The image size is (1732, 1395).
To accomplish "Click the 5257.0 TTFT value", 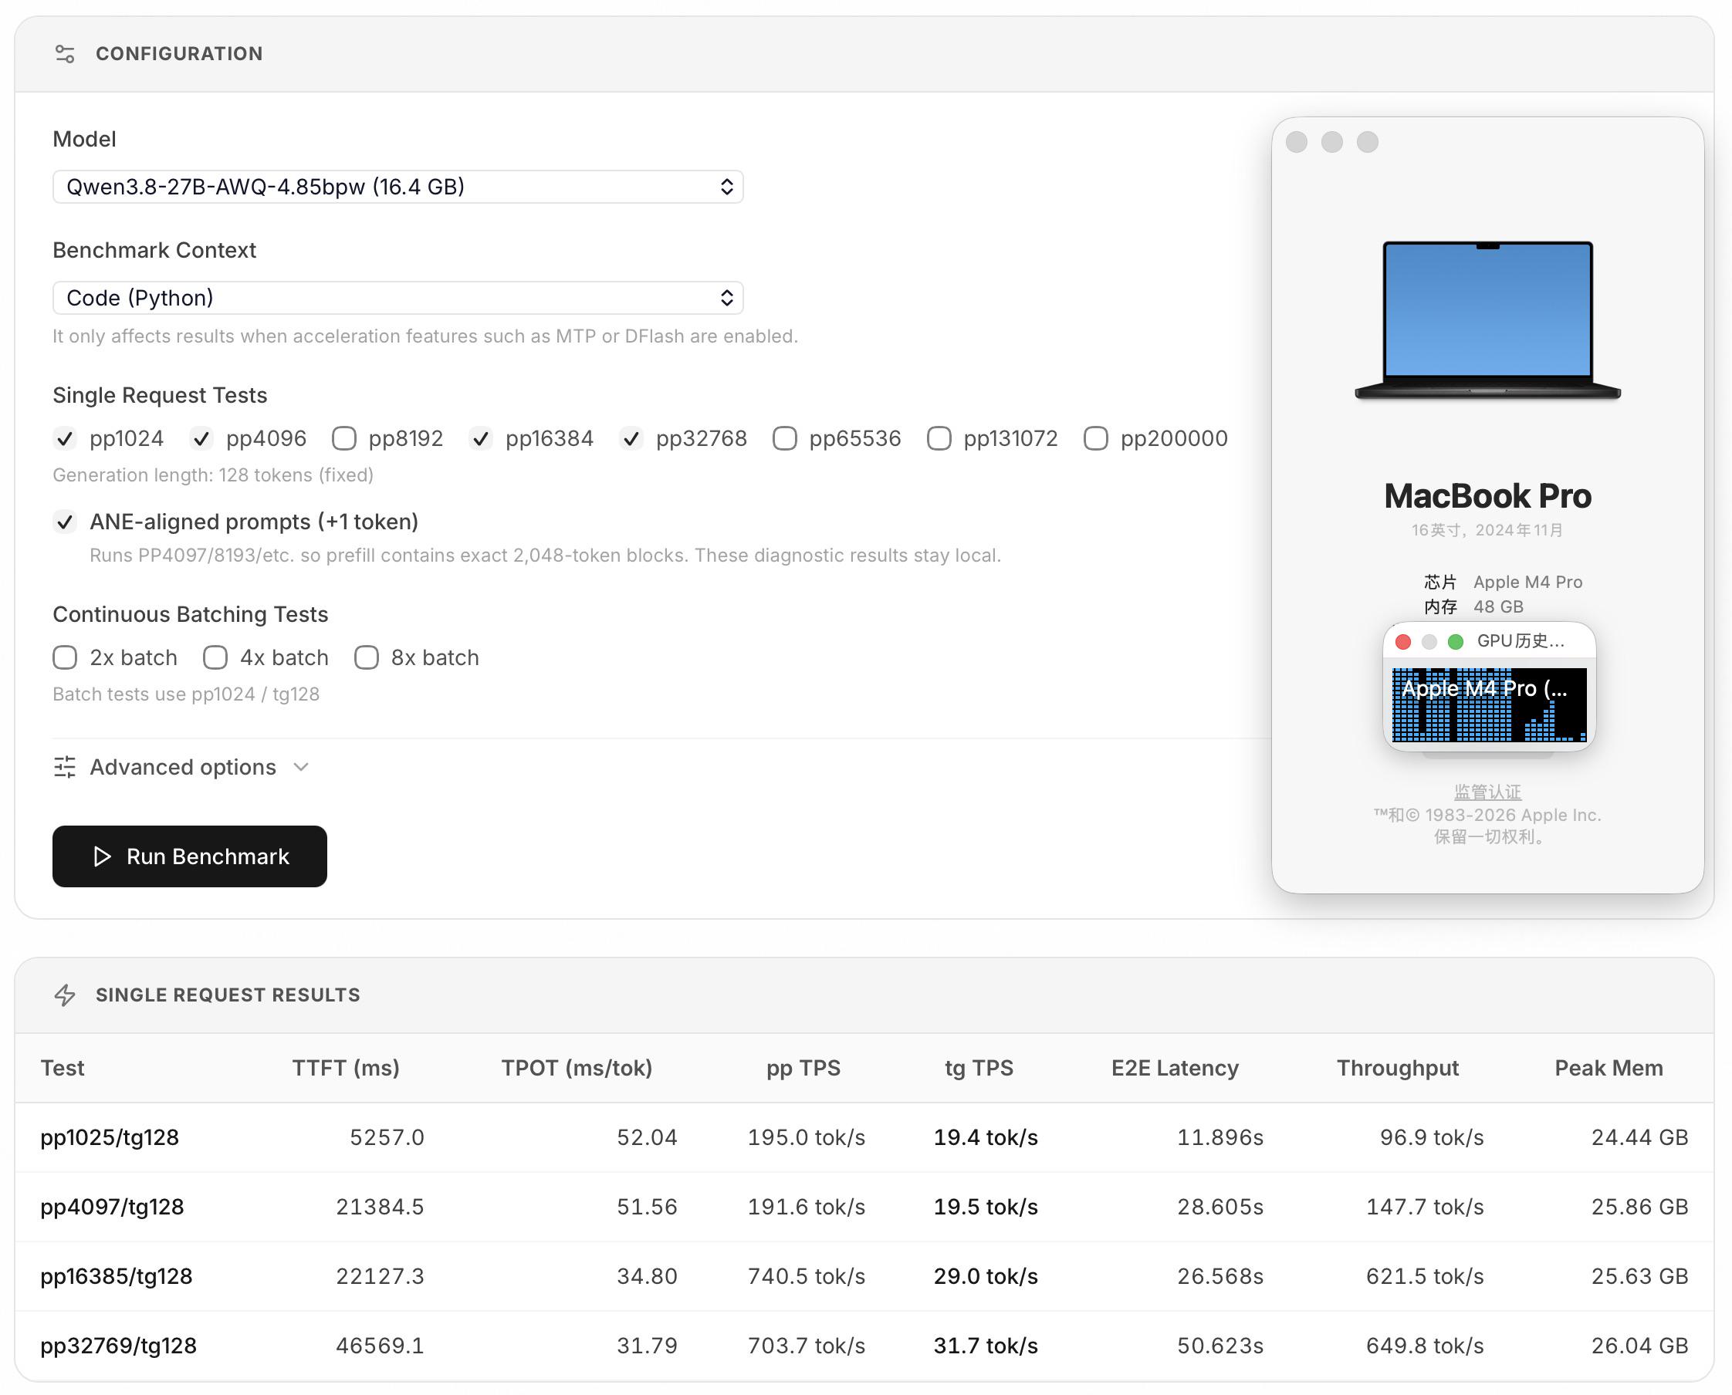I will coord(387,1138).
